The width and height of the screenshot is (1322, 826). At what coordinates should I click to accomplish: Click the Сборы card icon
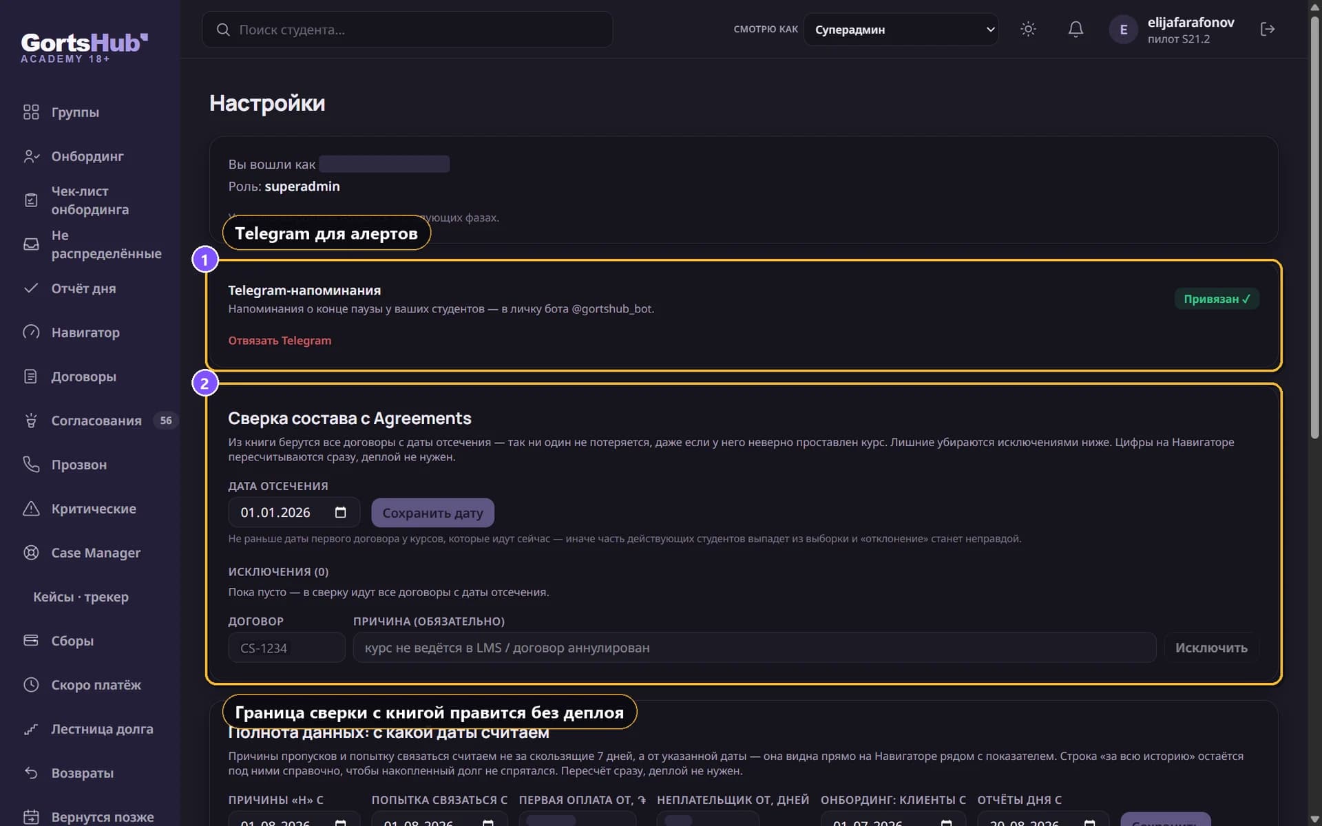(31, 641)
